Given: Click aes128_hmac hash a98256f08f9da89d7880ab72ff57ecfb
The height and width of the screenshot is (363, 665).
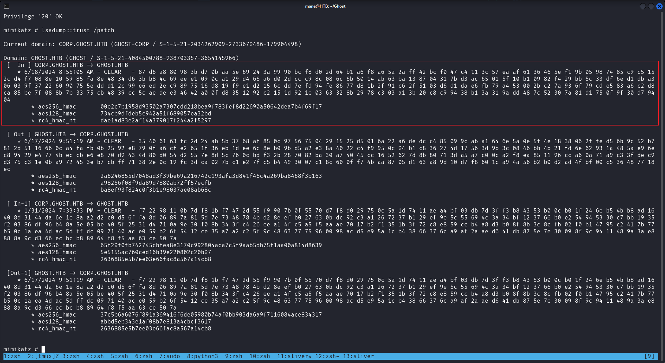Looking at the screenshot, I should coord(156,183).
